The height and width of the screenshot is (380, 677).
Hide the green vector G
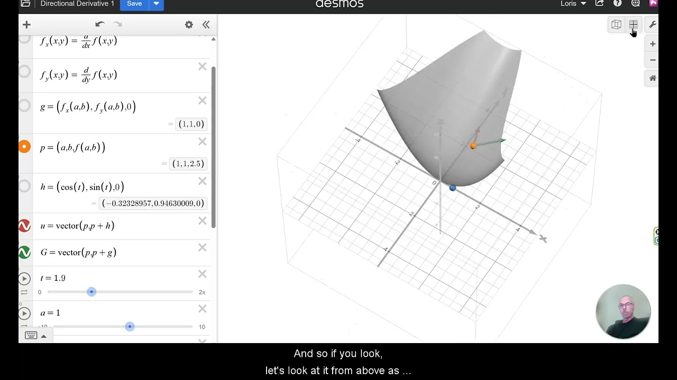24,252
